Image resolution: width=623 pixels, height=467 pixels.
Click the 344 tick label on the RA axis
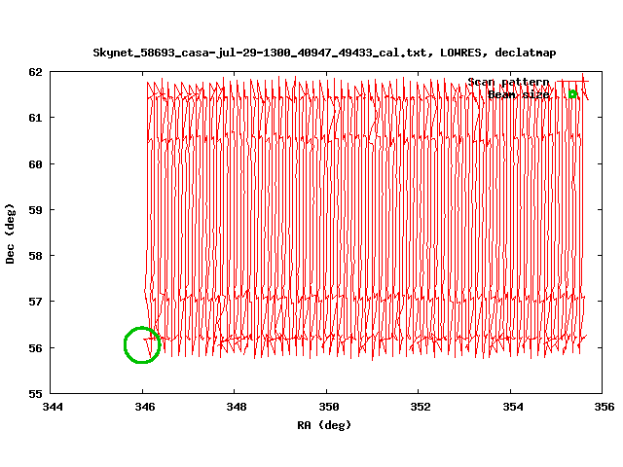tap(51, 408)
